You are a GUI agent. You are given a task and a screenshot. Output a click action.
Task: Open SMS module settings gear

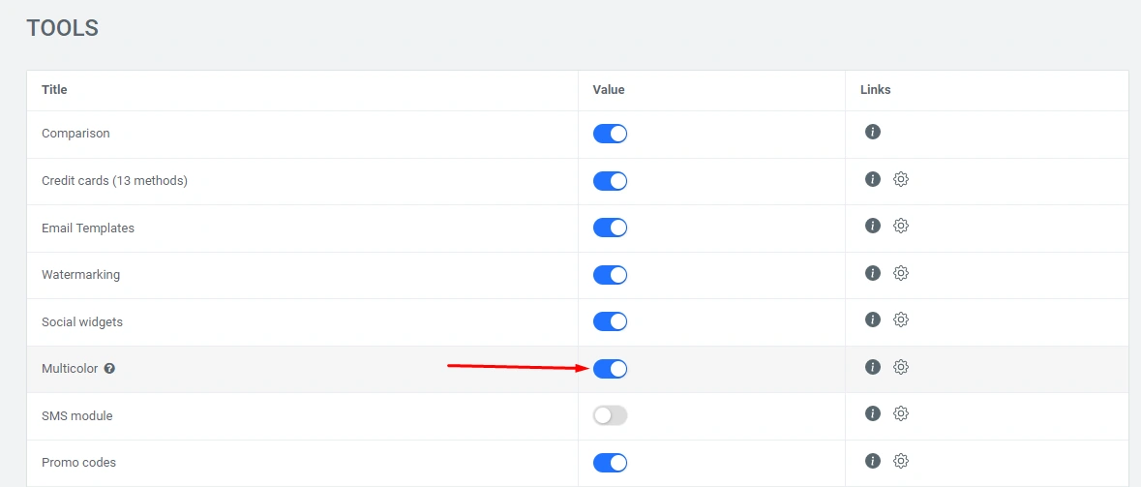[901, 413]
